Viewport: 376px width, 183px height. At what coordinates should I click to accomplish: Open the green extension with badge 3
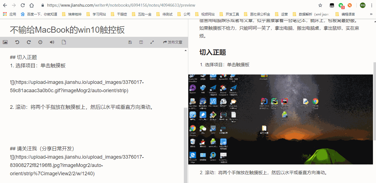(x=341, y=6)
